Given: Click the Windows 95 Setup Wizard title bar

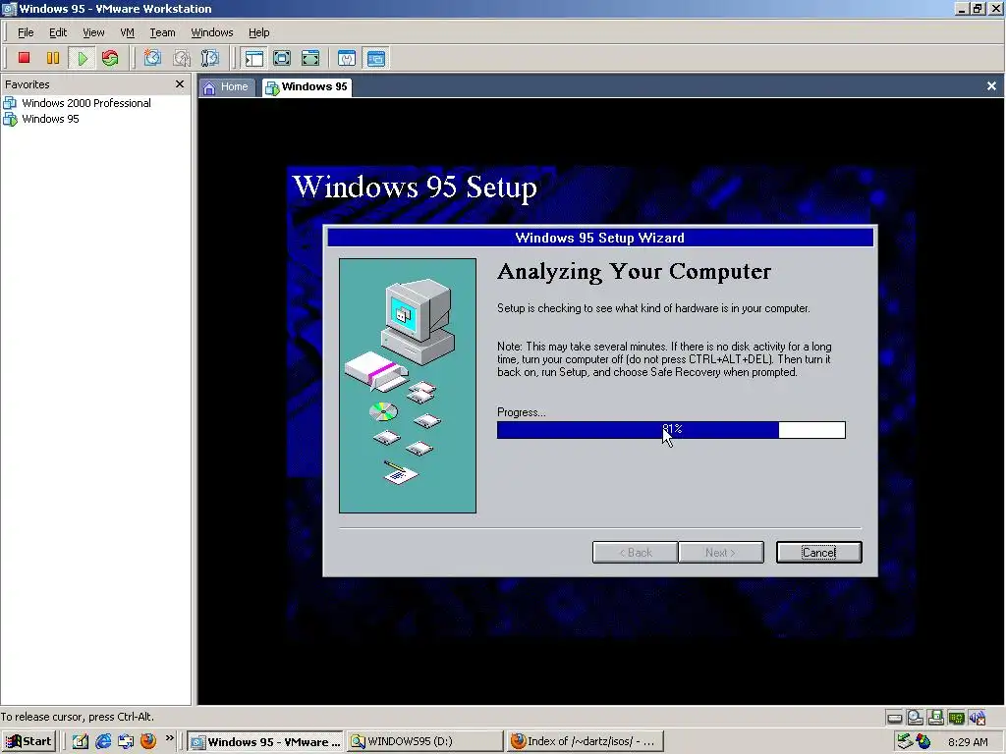Looking at the screenshot, I should click(600, 238).
